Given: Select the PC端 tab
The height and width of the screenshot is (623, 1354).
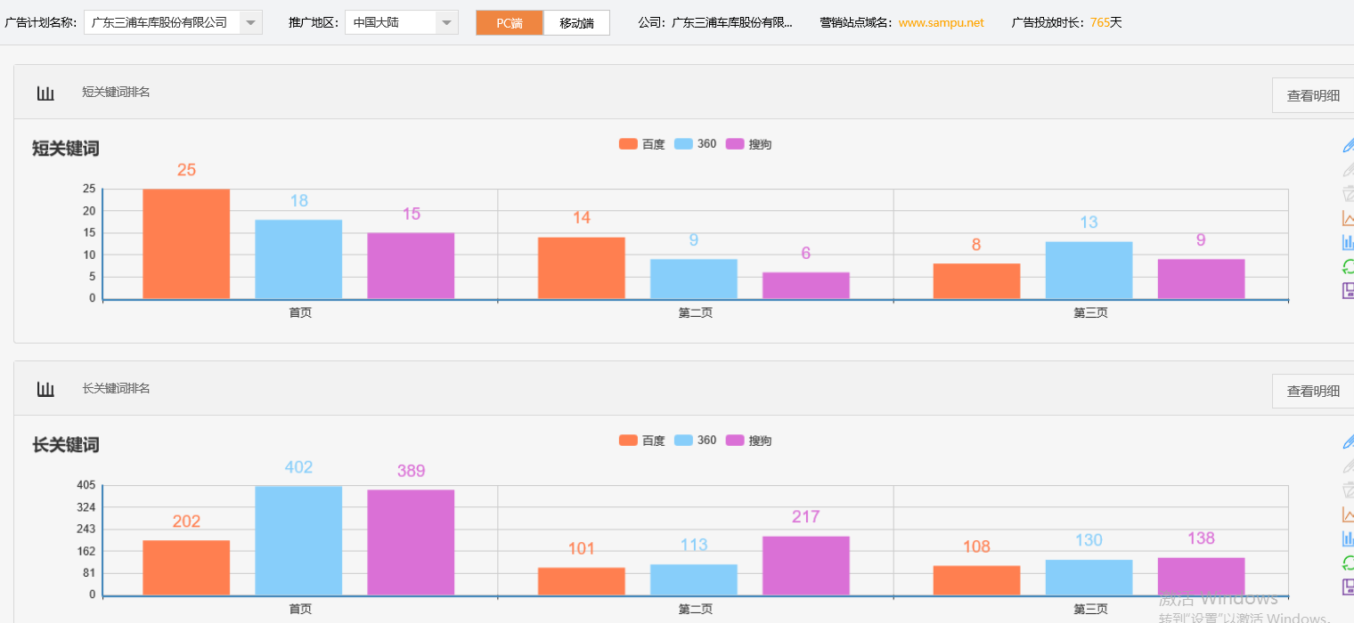Looking at the screenshot, I should (509, 23).
